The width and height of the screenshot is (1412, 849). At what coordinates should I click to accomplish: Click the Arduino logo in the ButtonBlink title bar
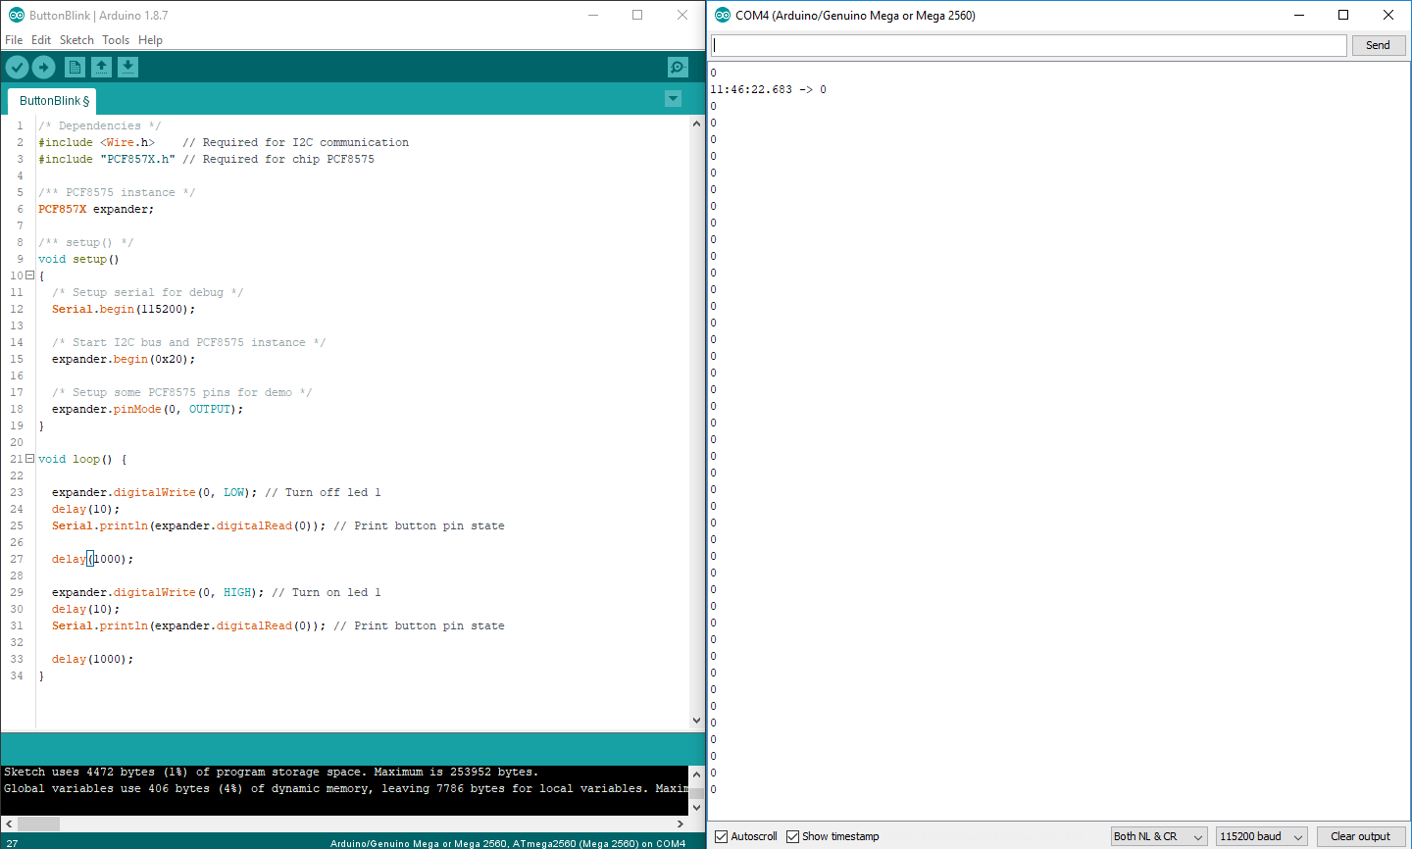pyautogui.click(x=16, y=15)
